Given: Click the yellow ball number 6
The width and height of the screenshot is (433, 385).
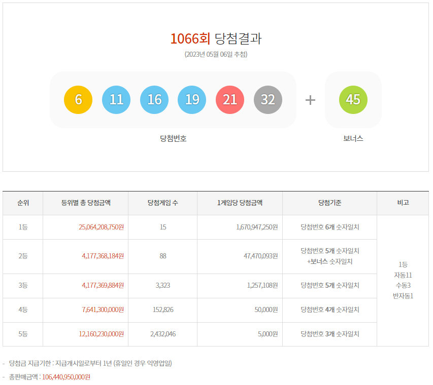Looking at the screenshot, I should click(78, 100).
